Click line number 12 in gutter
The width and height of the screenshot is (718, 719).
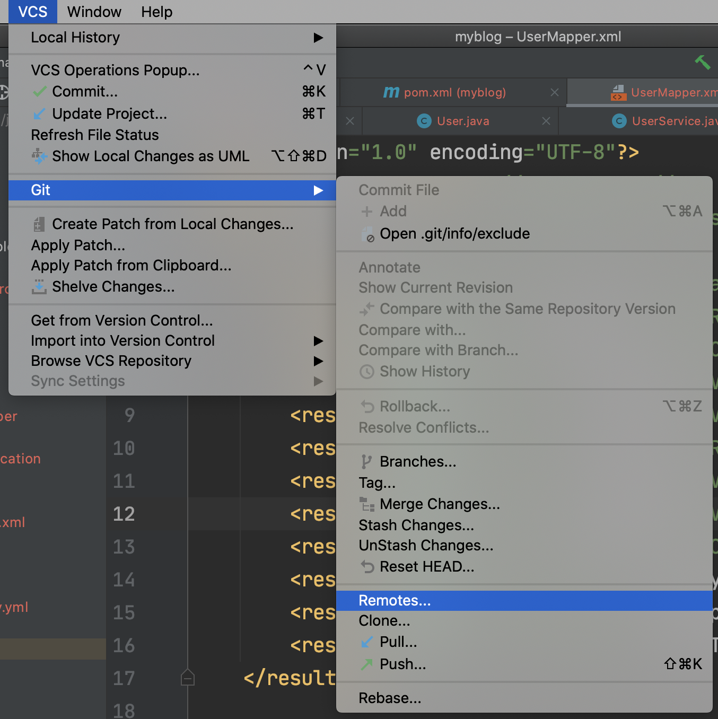[x=124, y=514]
